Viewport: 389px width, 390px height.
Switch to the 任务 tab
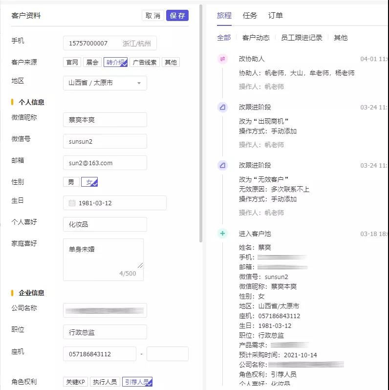[250, 16]
